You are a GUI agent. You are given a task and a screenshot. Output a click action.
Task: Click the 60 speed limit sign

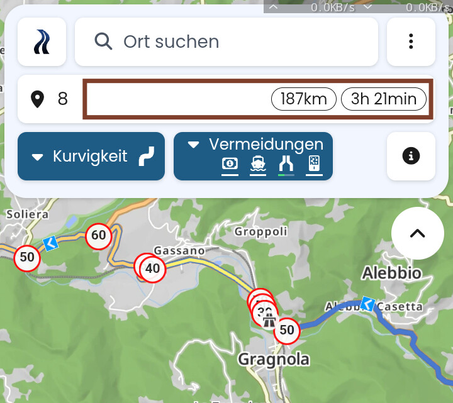99,236
